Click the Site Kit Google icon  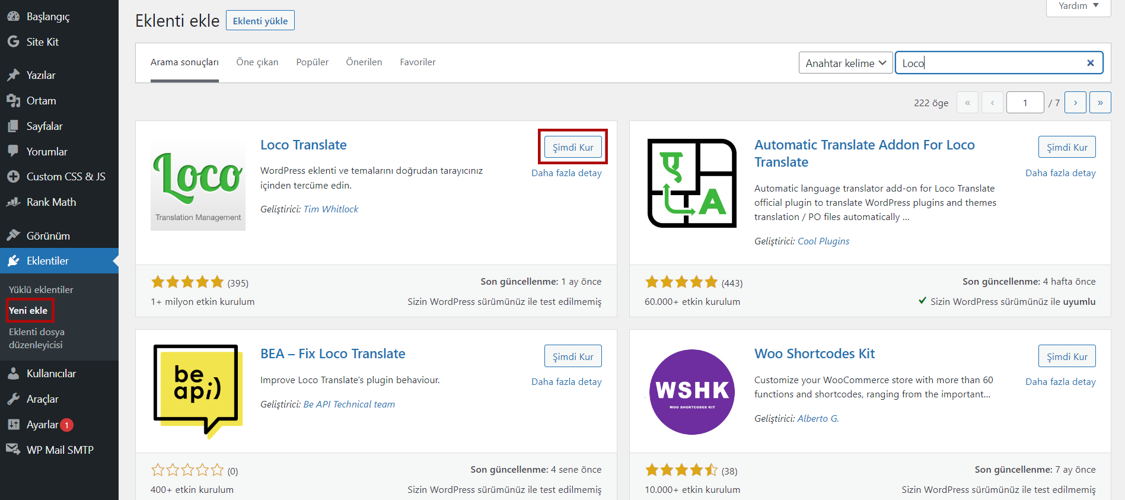point(13,42)
